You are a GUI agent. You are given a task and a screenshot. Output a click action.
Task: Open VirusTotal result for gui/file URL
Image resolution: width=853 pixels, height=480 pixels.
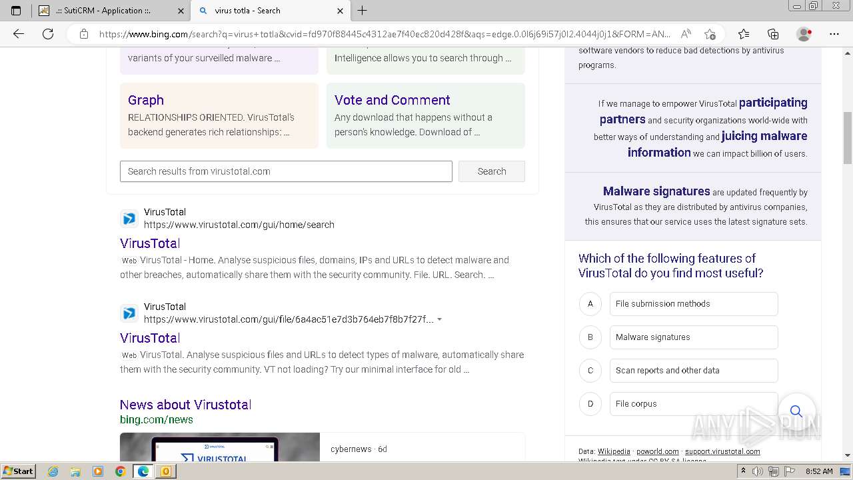click(x=150, y=338)
